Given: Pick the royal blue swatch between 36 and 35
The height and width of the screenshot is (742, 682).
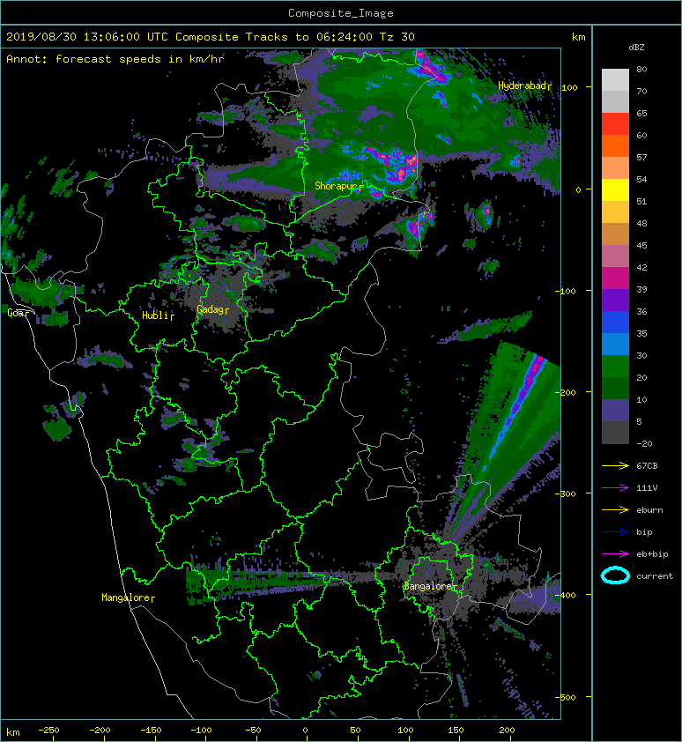Looking at the screenshot, I should pyautogui.click(x=615, y=323).
